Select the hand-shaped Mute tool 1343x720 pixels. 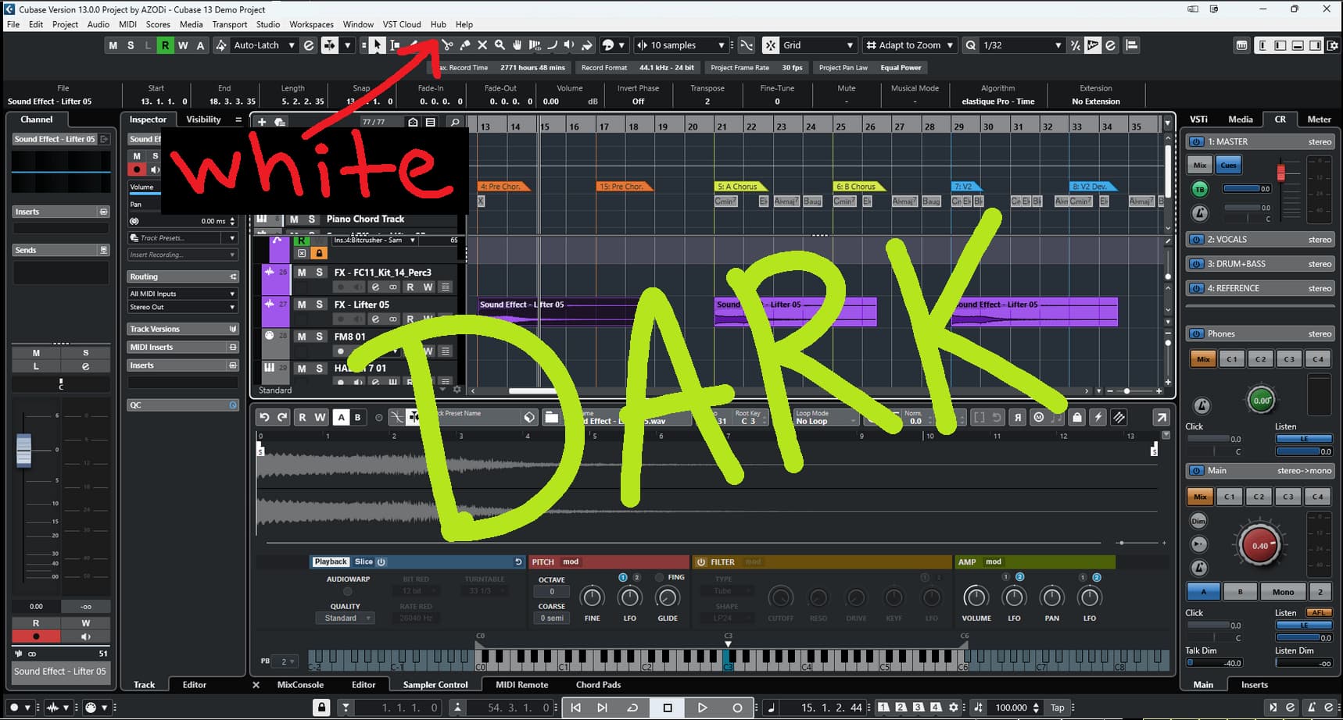click(518, 45)
